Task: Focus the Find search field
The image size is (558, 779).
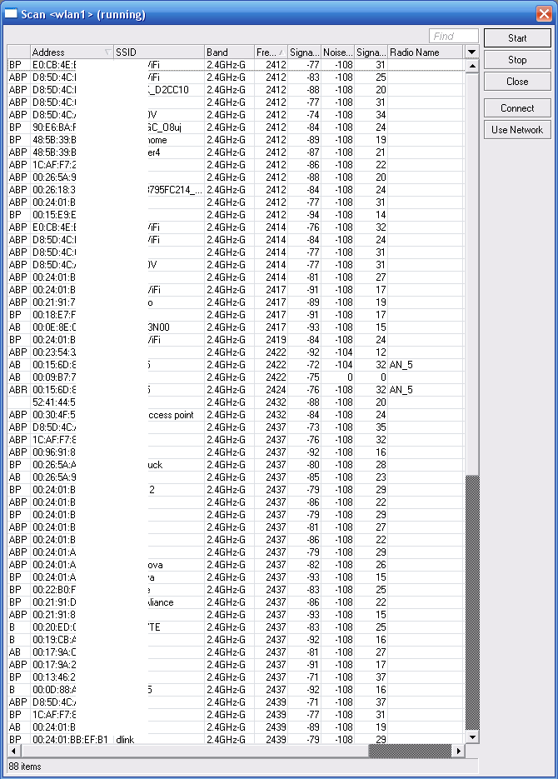Action: [454, 37]
